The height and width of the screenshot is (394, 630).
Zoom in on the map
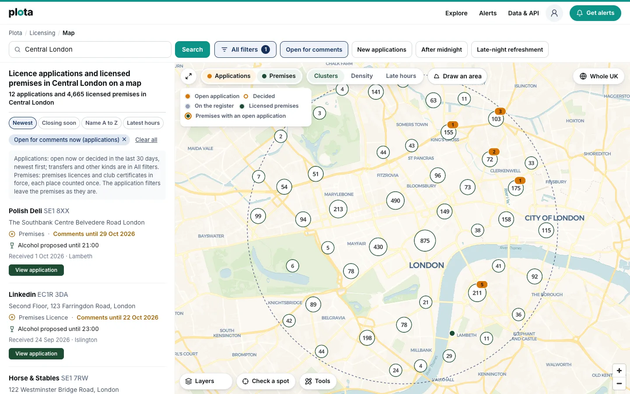click(x=619, y=370)
